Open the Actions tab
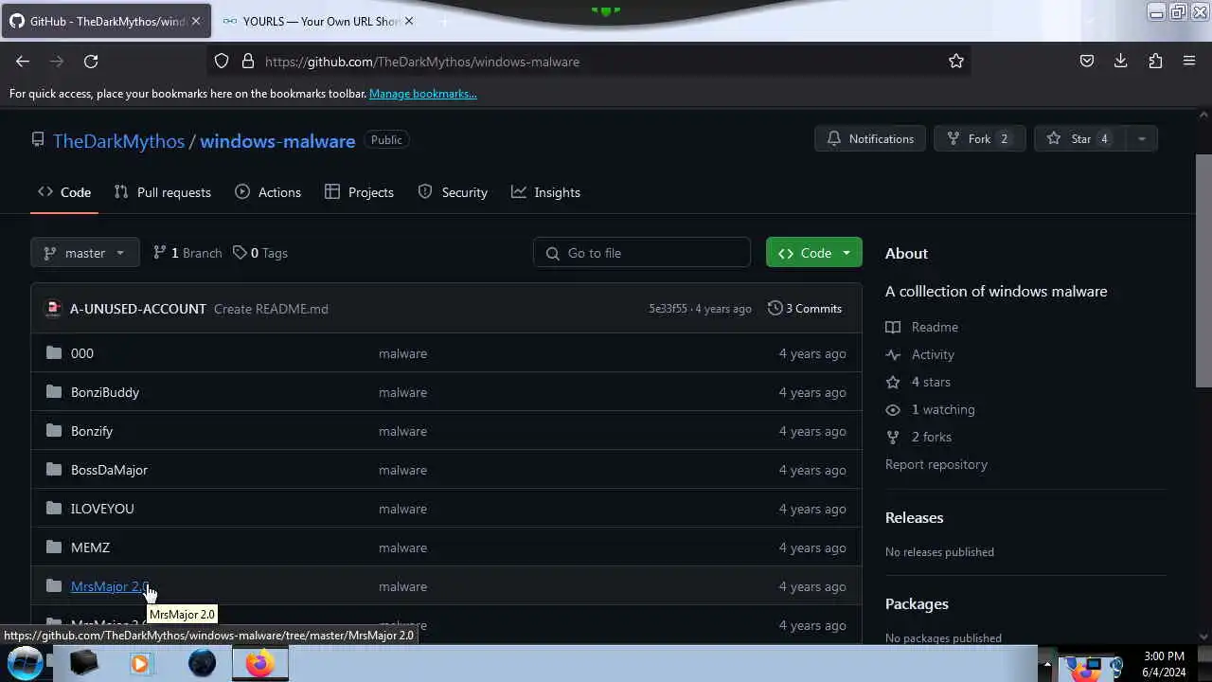 [x=268, y=192]
